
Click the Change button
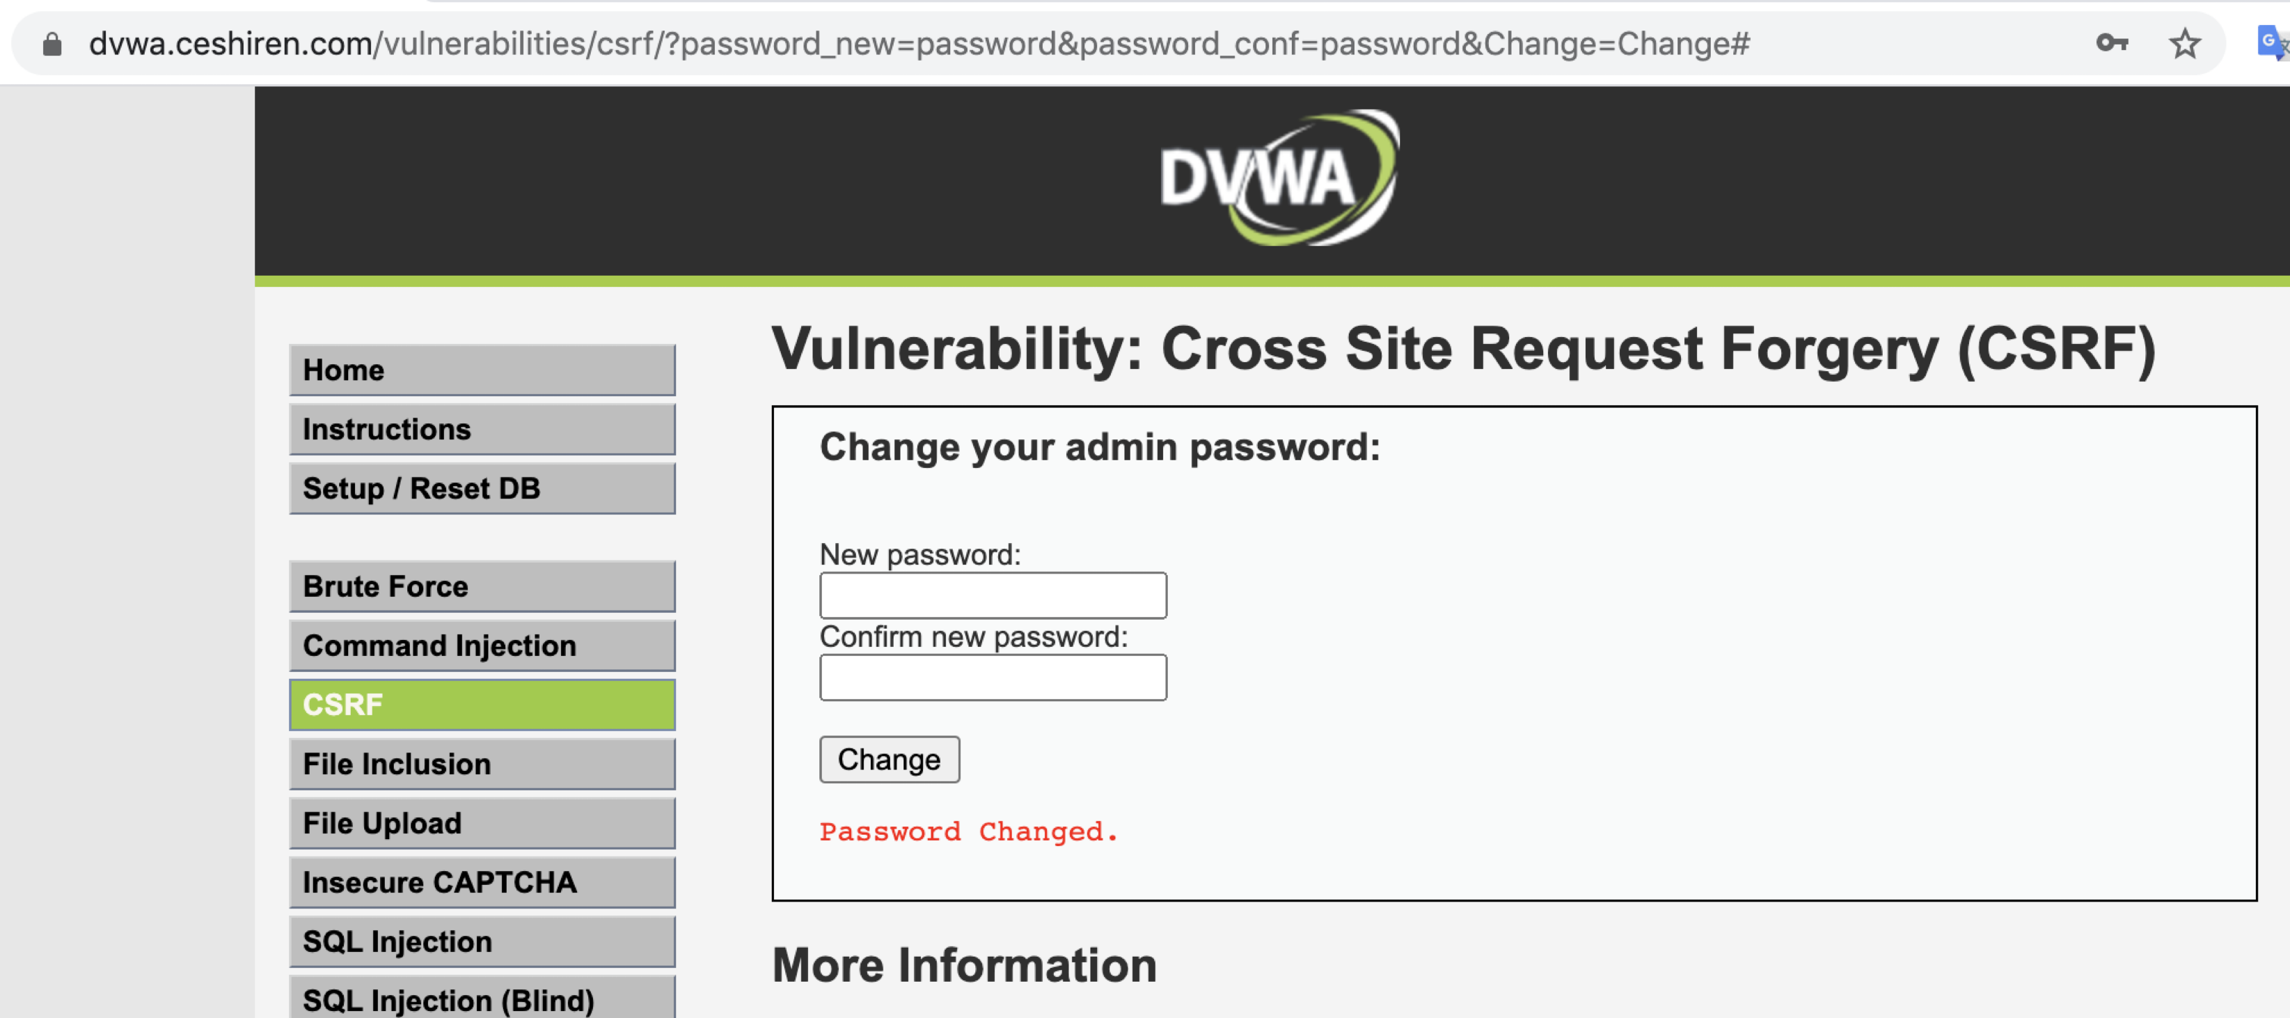889,759
